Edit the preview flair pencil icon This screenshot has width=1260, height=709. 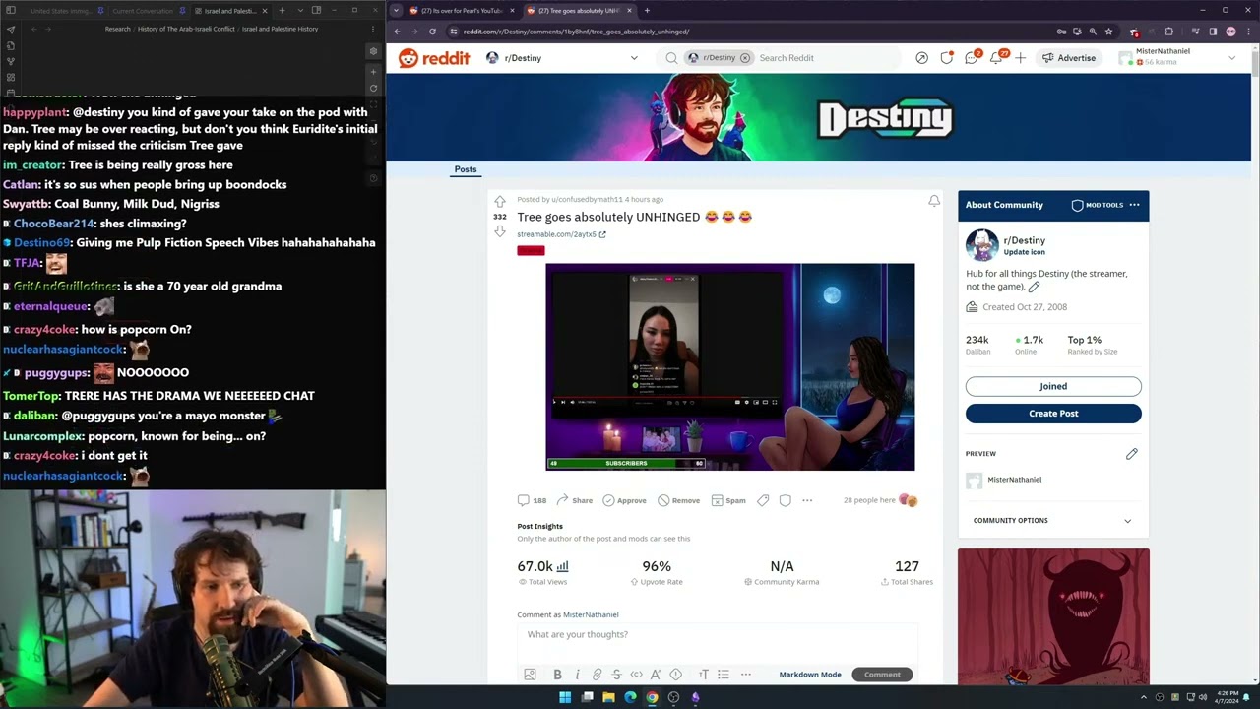[1131, 454]
